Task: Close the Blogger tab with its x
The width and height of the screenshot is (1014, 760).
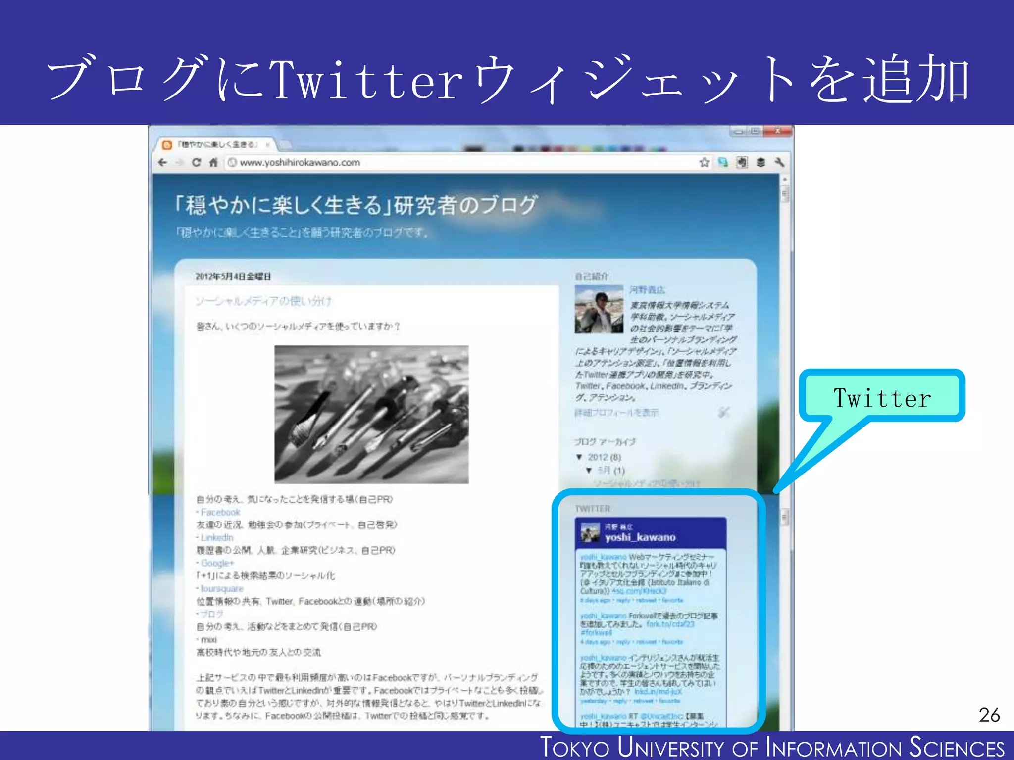Action: pos(268,145)
